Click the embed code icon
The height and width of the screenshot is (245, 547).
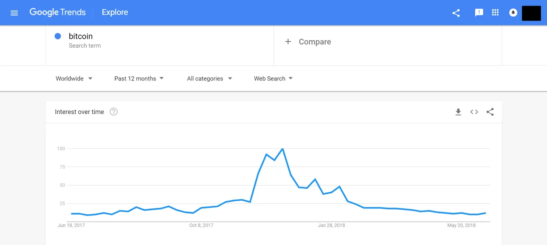[x=474, y=112]
